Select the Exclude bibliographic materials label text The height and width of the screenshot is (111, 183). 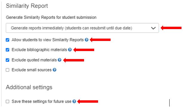(x=39, y=50)
